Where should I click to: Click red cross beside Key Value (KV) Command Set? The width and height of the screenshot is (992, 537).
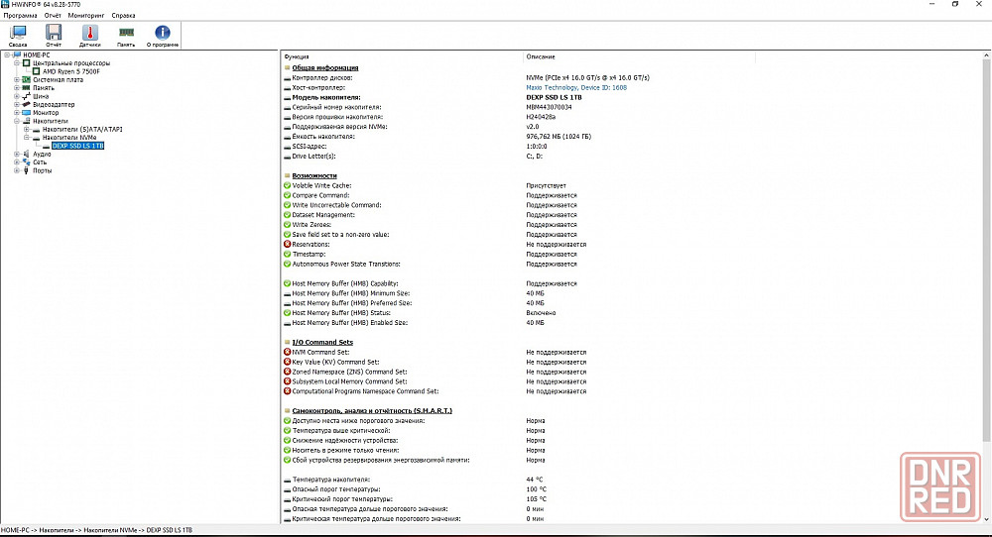pyautogui.click(x=288, y=362)
